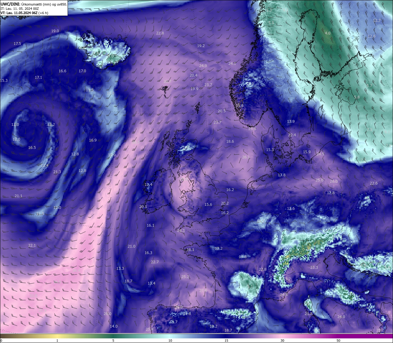Click the 11.6 value over Spain
The width and height of the screenshot is (393, 343).
(x=187, y=314)
